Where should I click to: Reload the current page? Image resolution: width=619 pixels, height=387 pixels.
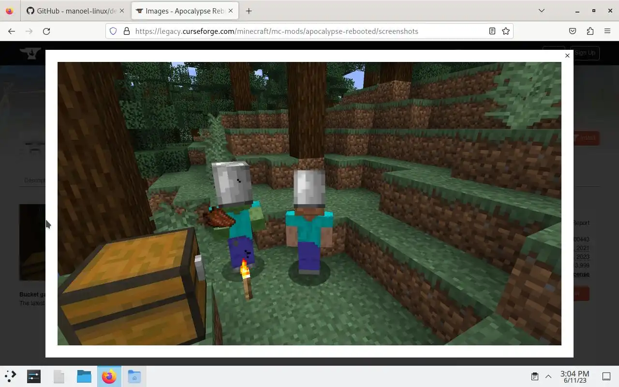point(46,31)
